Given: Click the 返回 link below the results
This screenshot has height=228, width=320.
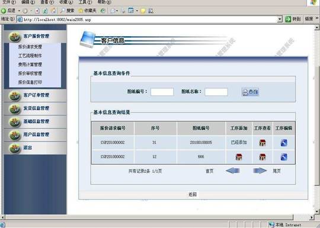Looking at the screenshot, I should pyautogui.click(x=193, y=194).
